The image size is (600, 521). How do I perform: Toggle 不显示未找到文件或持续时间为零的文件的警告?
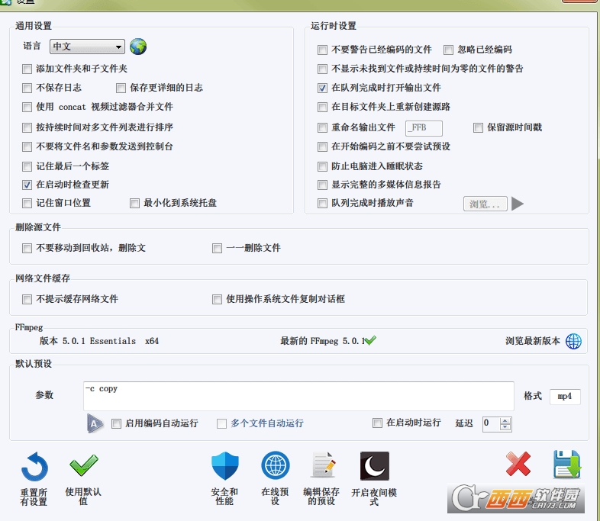coord(322,69)
